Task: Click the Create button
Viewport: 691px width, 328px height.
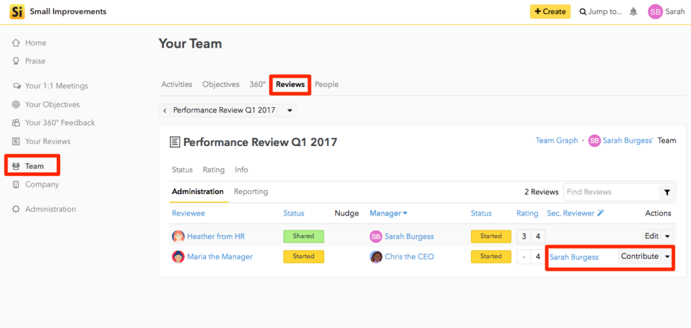Action: click(x=550, y=12)
